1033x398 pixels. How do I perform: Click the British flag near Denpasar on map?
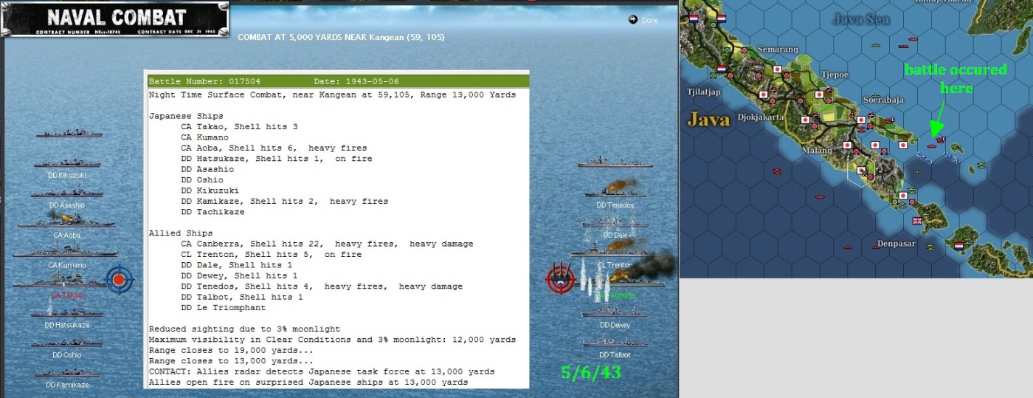click(917, 221)
